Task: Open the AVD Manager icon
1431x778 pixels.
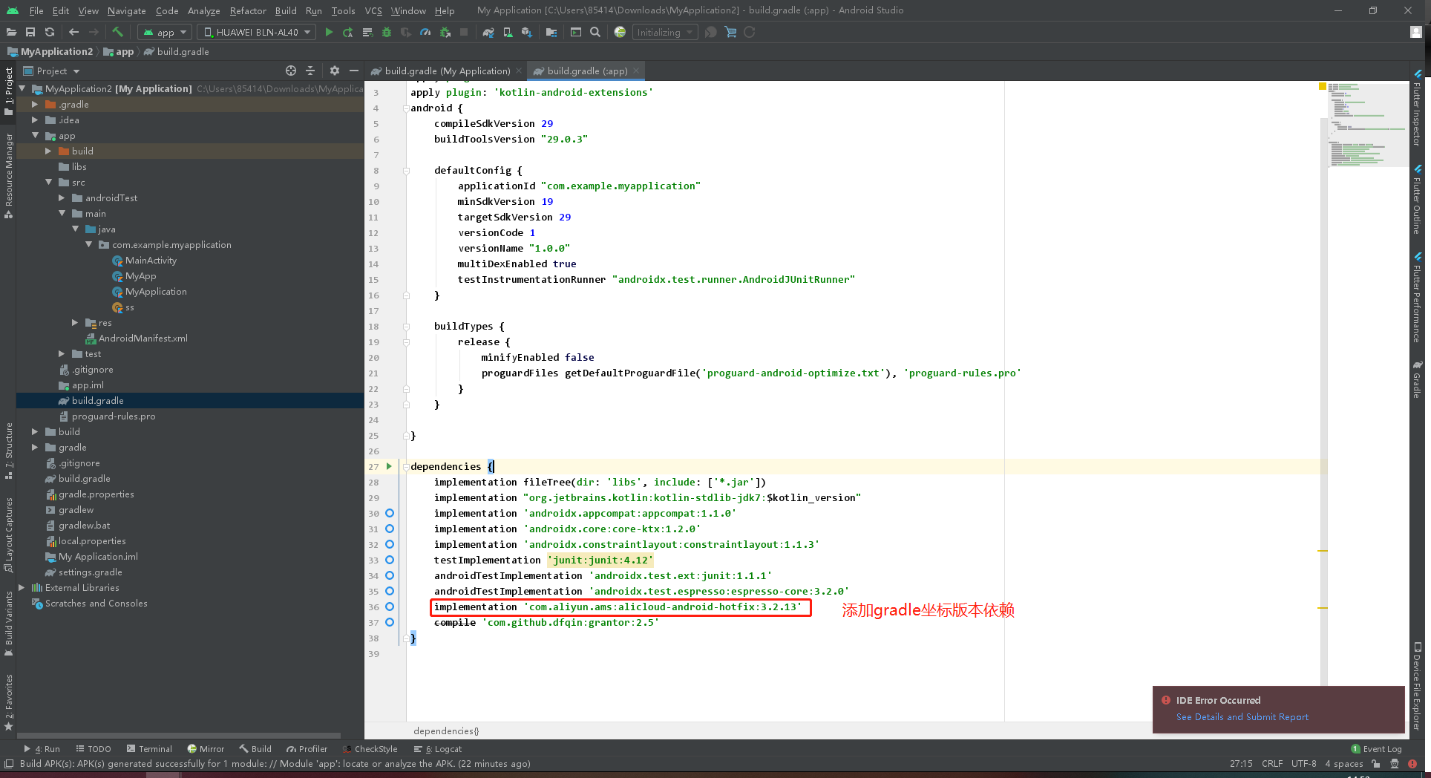Action: 508,32
